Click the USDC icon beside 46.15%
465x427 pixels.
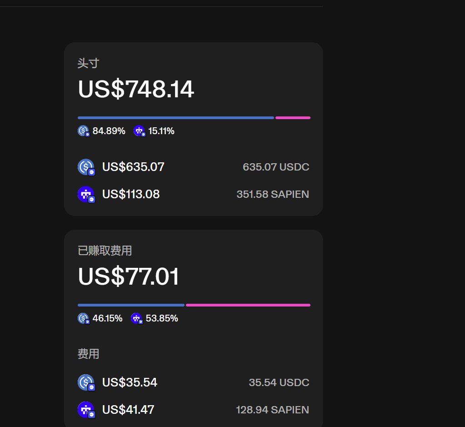(83, 318)
